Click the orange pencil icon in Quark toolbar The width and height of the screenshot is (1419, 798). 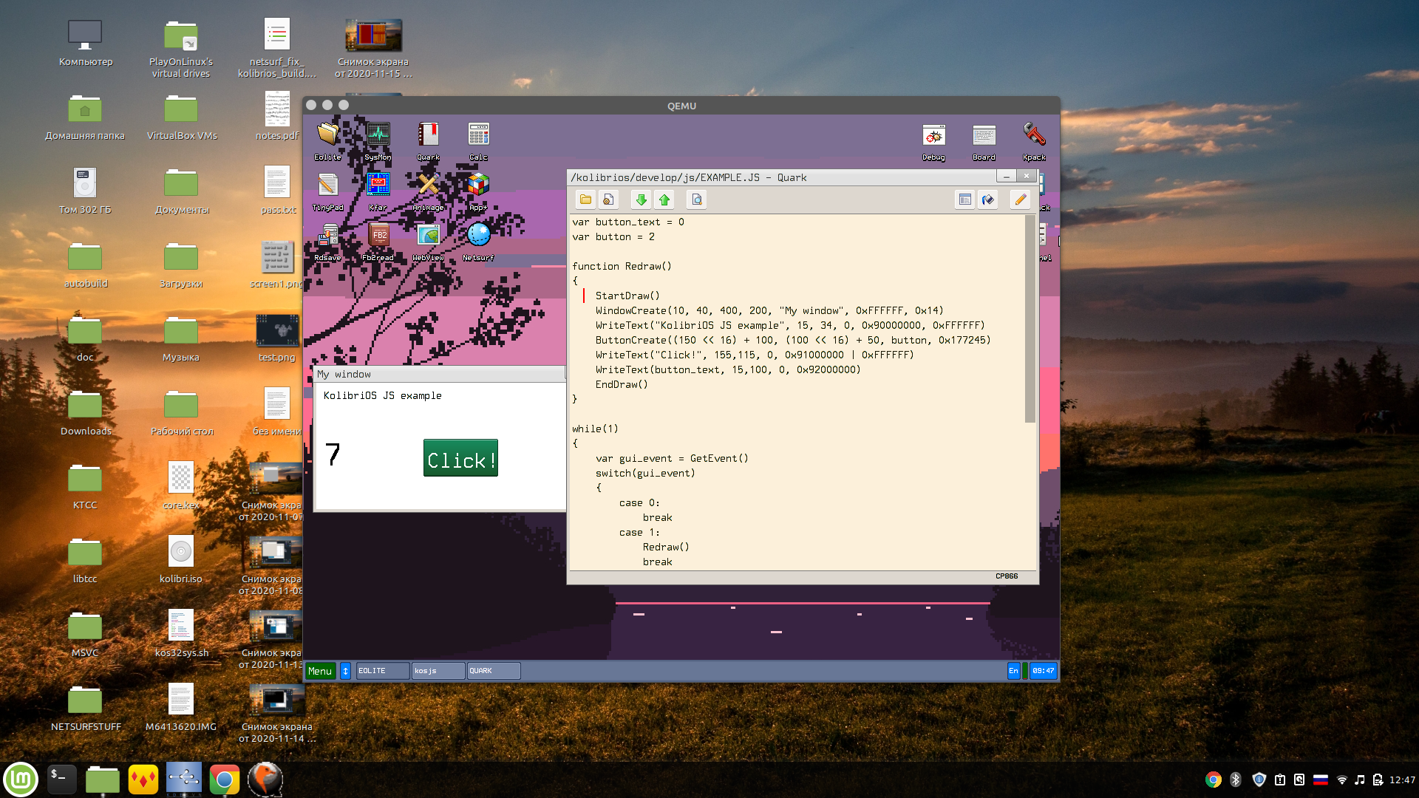[x=1020, y=199]
